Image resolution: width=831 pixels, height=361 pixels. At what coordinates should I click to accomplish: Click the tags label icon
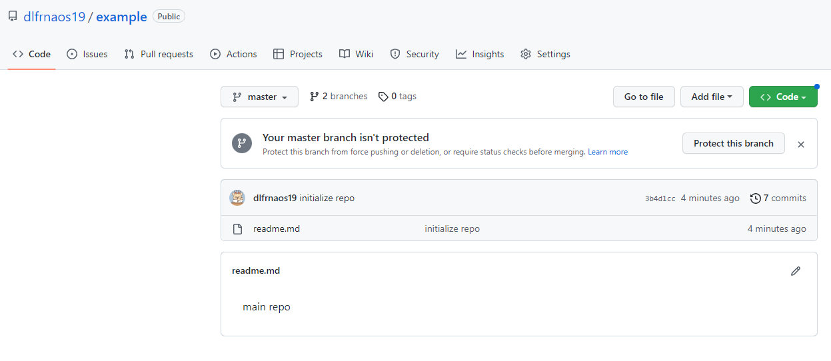pyautogui.click(x=383, y=97)
